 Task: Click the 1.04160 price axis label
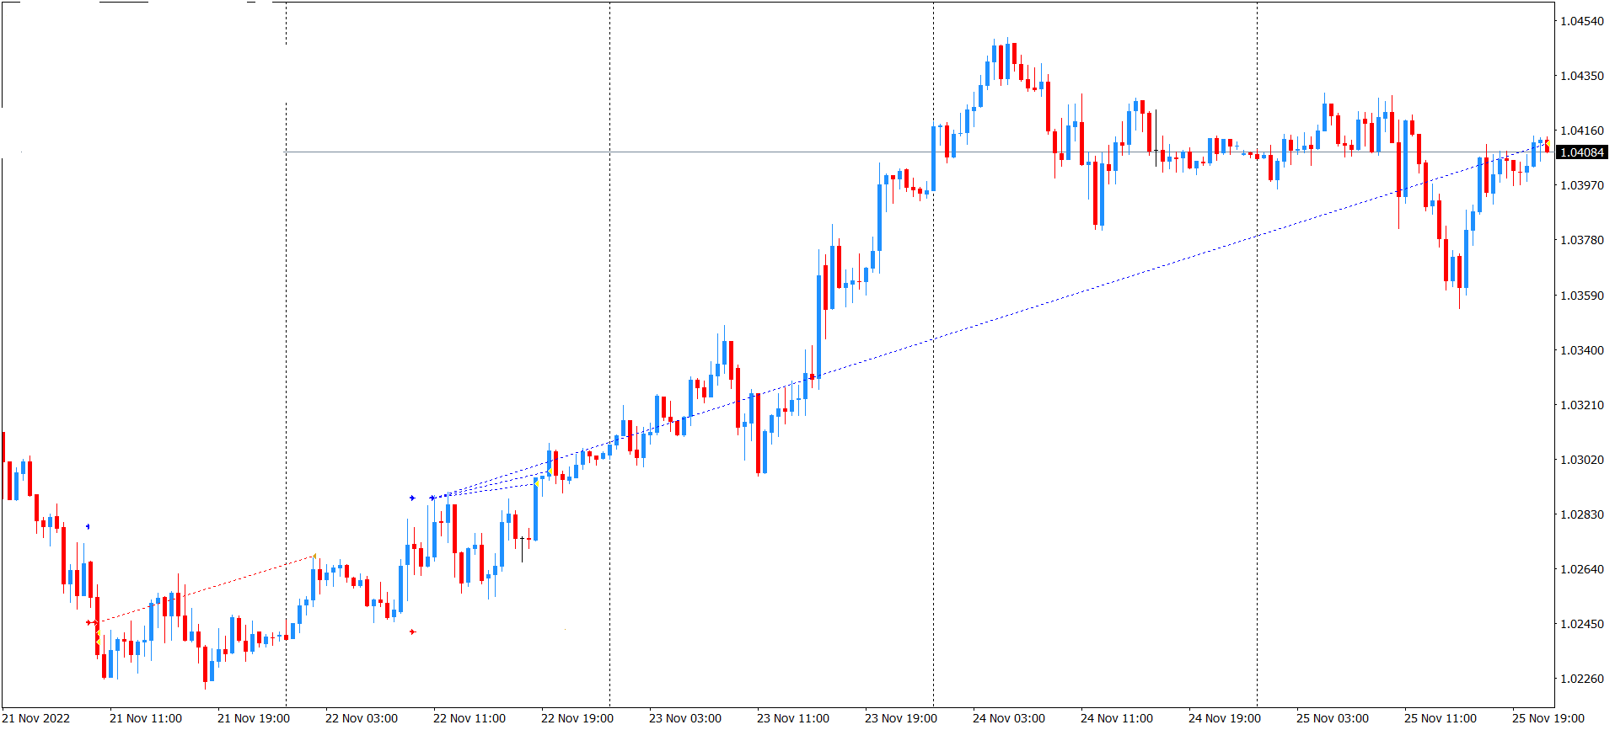point(1582,131)
